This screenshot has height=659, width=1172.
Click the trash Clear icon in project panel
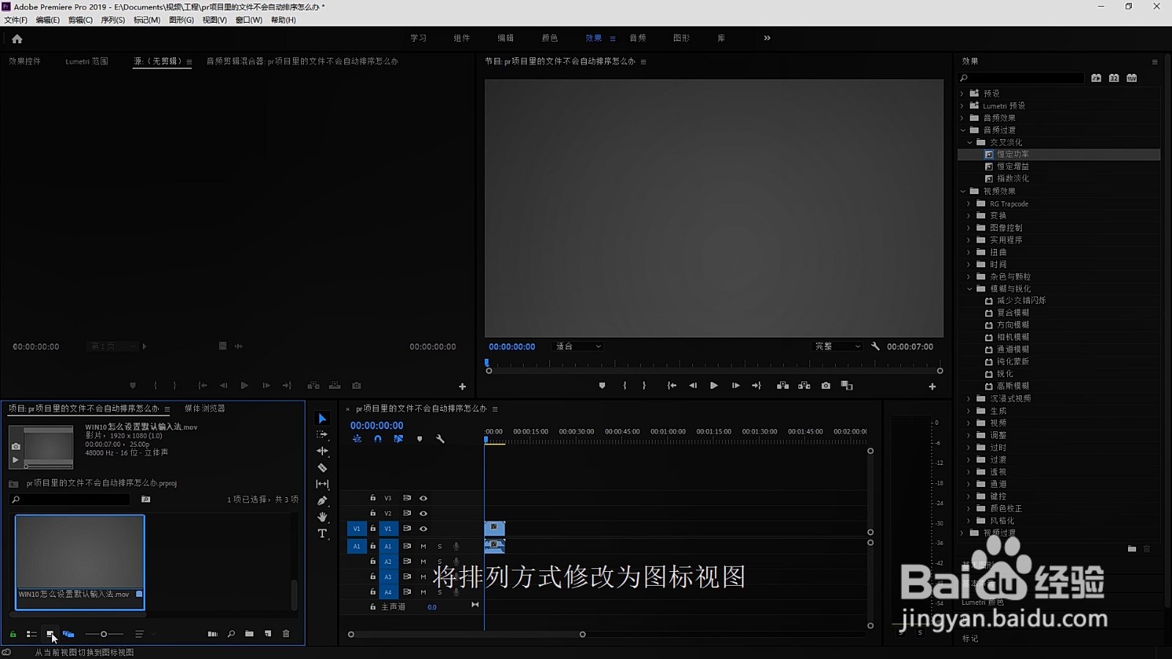[286, 634]
